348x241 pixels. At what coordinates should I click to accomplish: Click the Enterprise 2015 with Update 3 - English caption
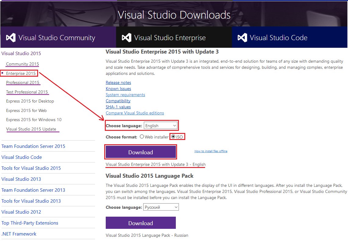pyautogui.click(x=156, y=164)
